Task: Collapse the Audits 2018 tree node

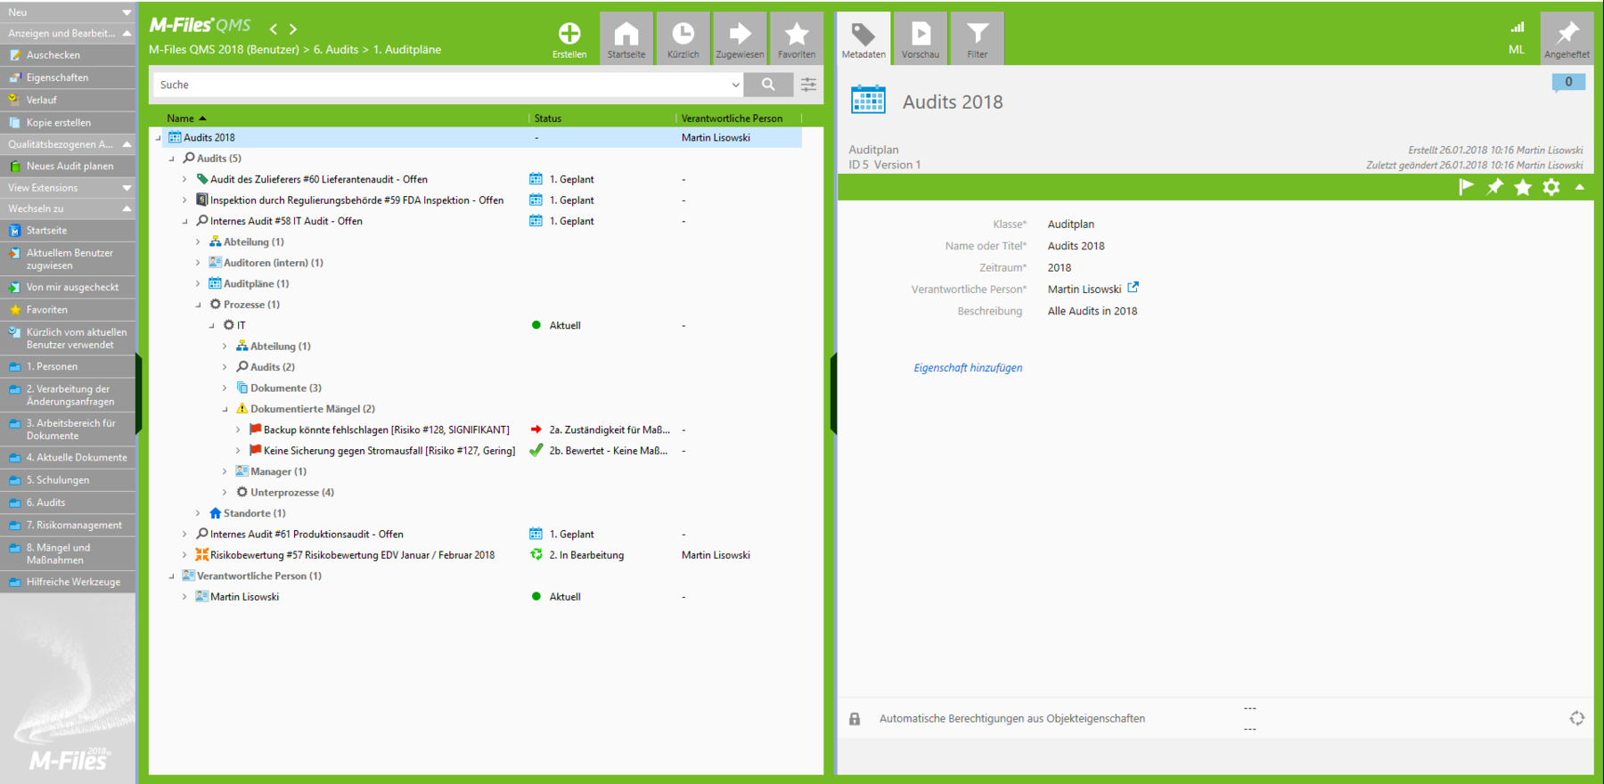Action: [159, 138]
